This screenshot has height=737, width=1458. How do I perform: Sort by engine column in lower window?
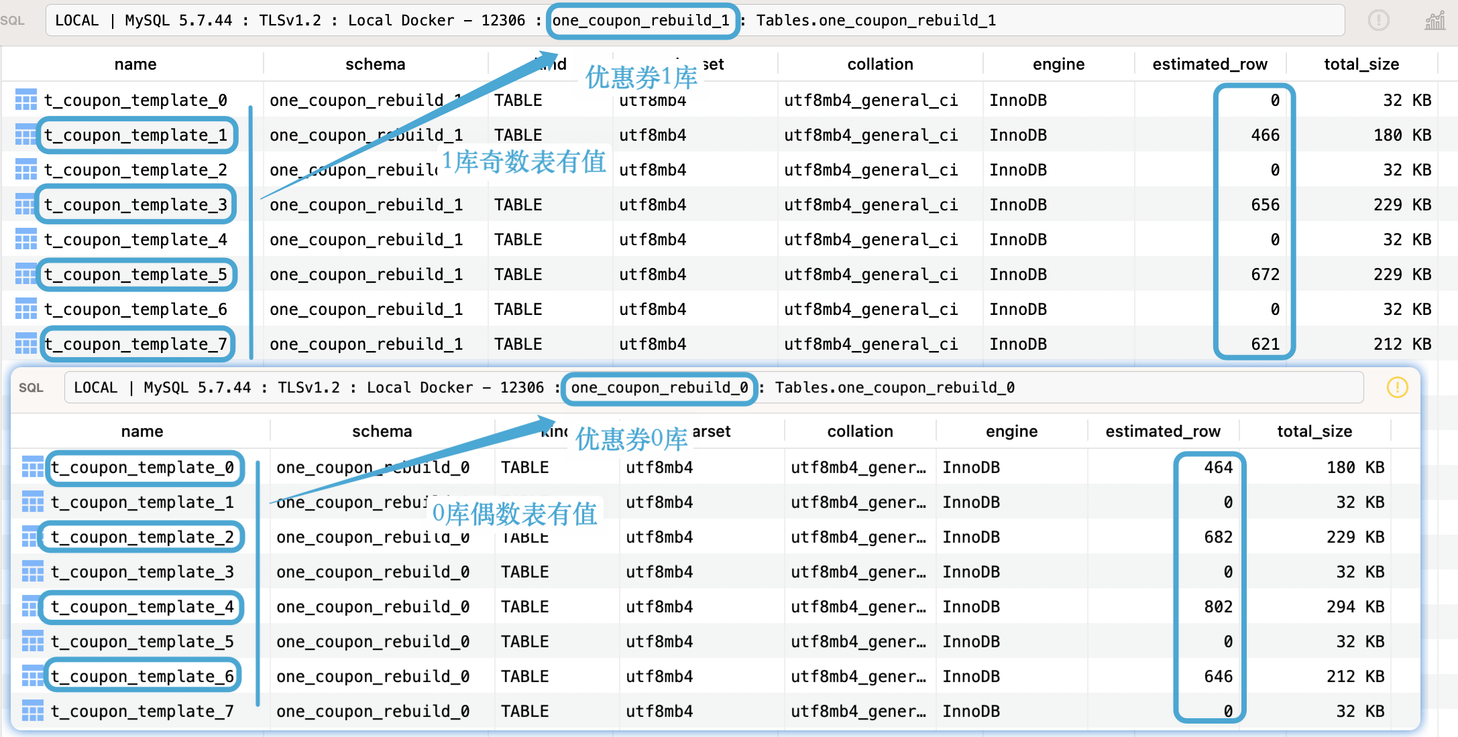point(1011,431)
